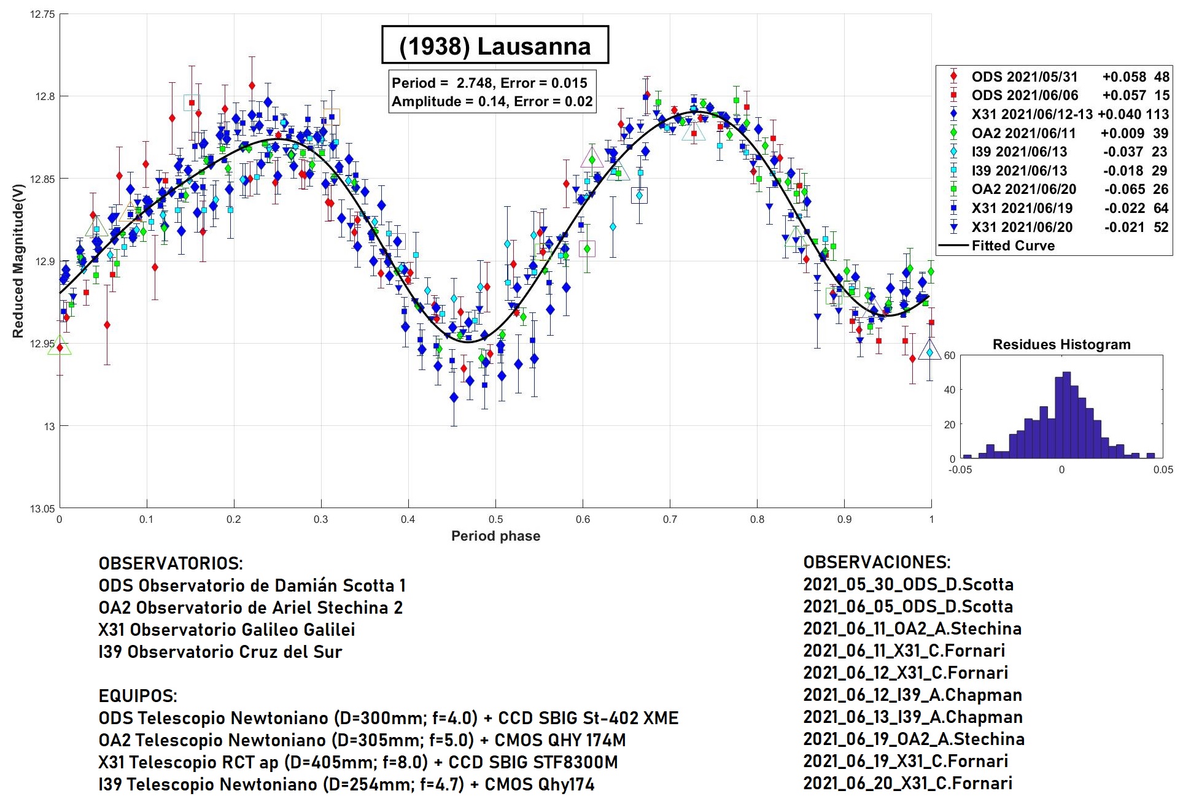Select legend label 'X31 2021/06/12-13'
Screen dimensions: 1183x807
pyautogui.click(x=1032, y=114)
